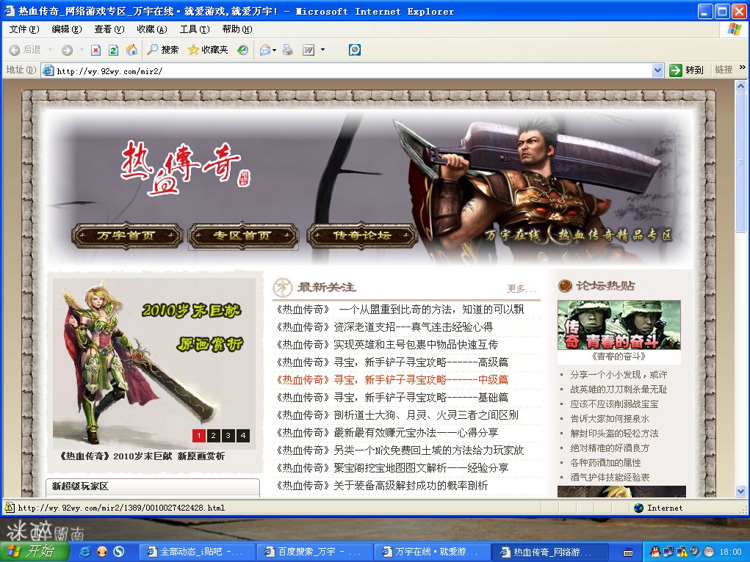Open article 资深老道支招---真气连击经验心得
750x562 pixels.
pyautogui.click(x=385, y=327)
